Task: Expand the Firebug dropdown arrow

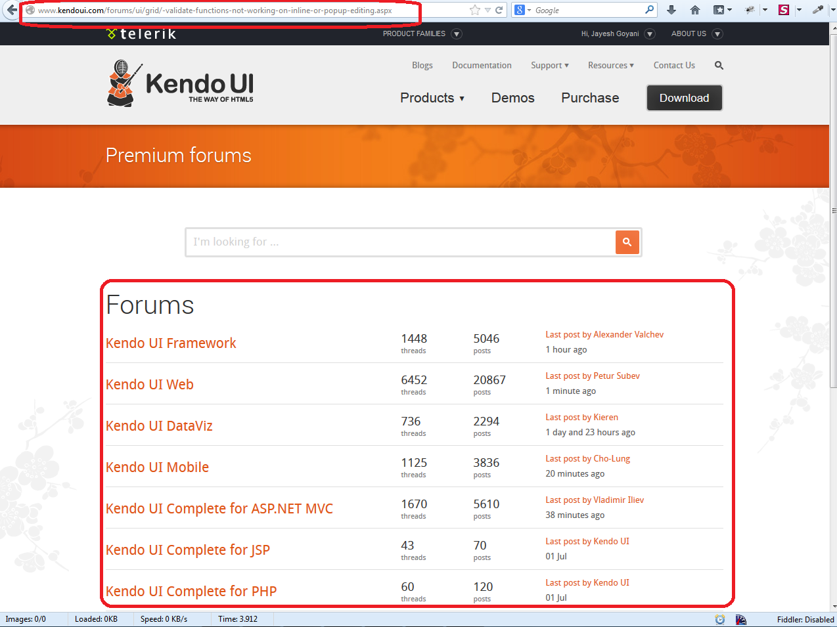Action: [x=765, y=10]
